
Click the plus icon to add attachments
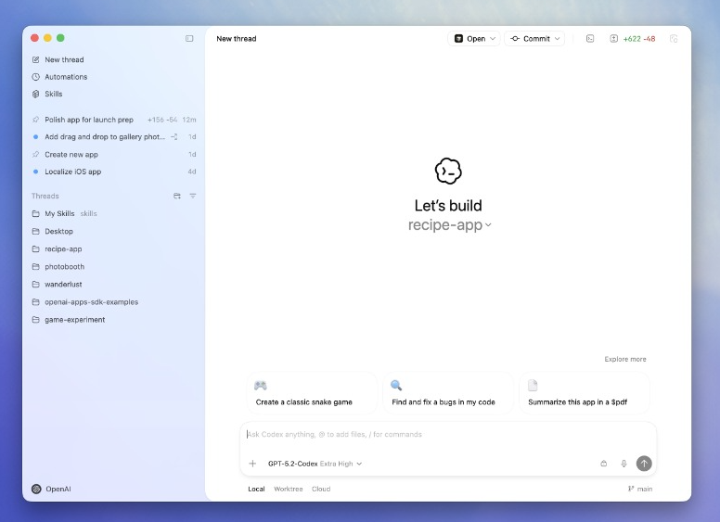point(252,464)
